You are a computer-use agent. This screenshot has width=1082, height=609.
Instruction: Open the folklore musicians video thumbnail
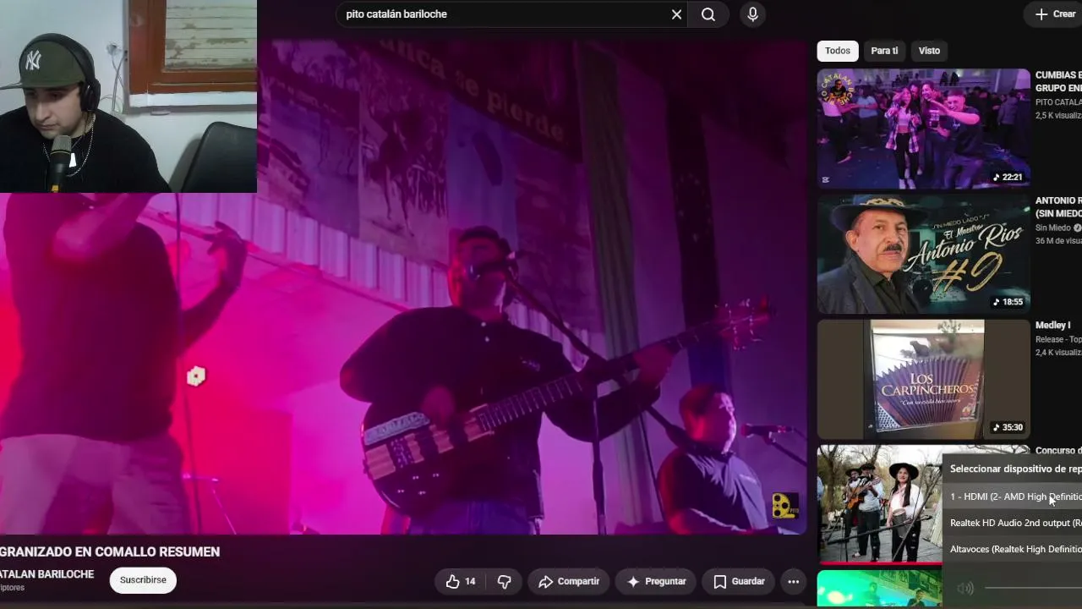point(879,504)
